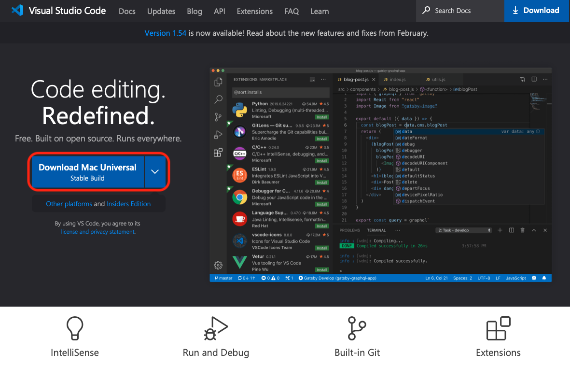Open the Updates menu item
570x366 pixels.
pyautogui.click(x=161, y=11)
